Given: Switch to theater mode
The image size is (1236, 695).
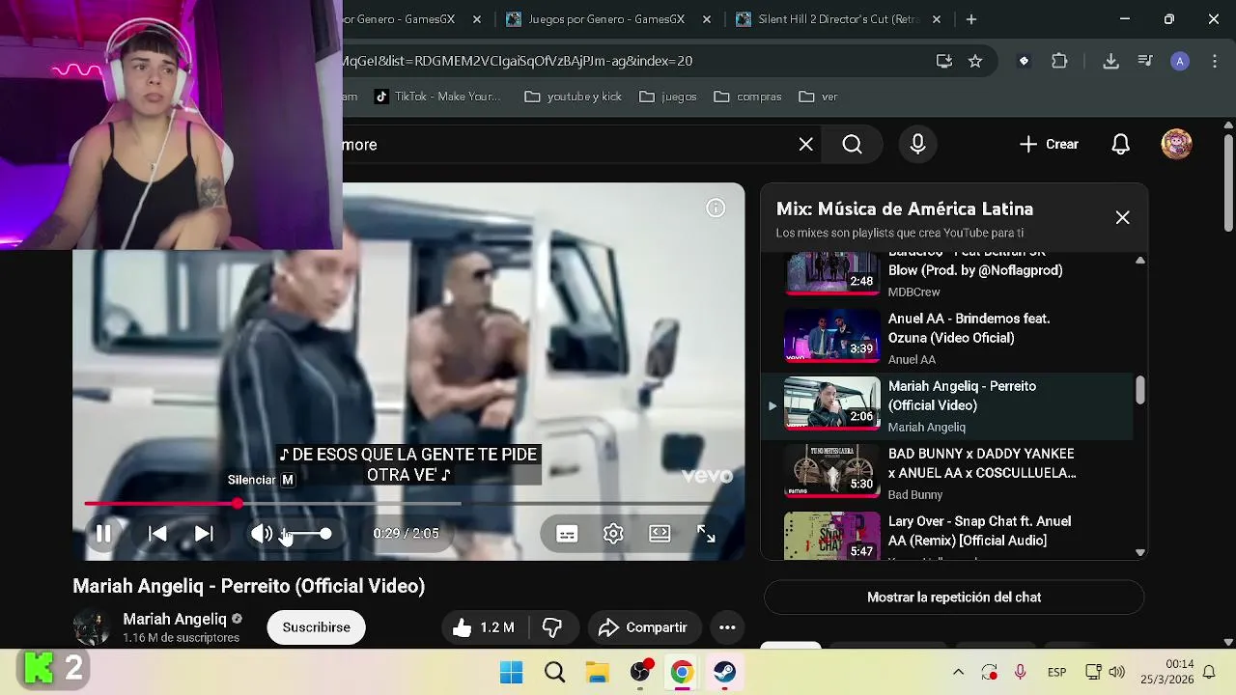Looking at the screenshot, I should [660, 534].
